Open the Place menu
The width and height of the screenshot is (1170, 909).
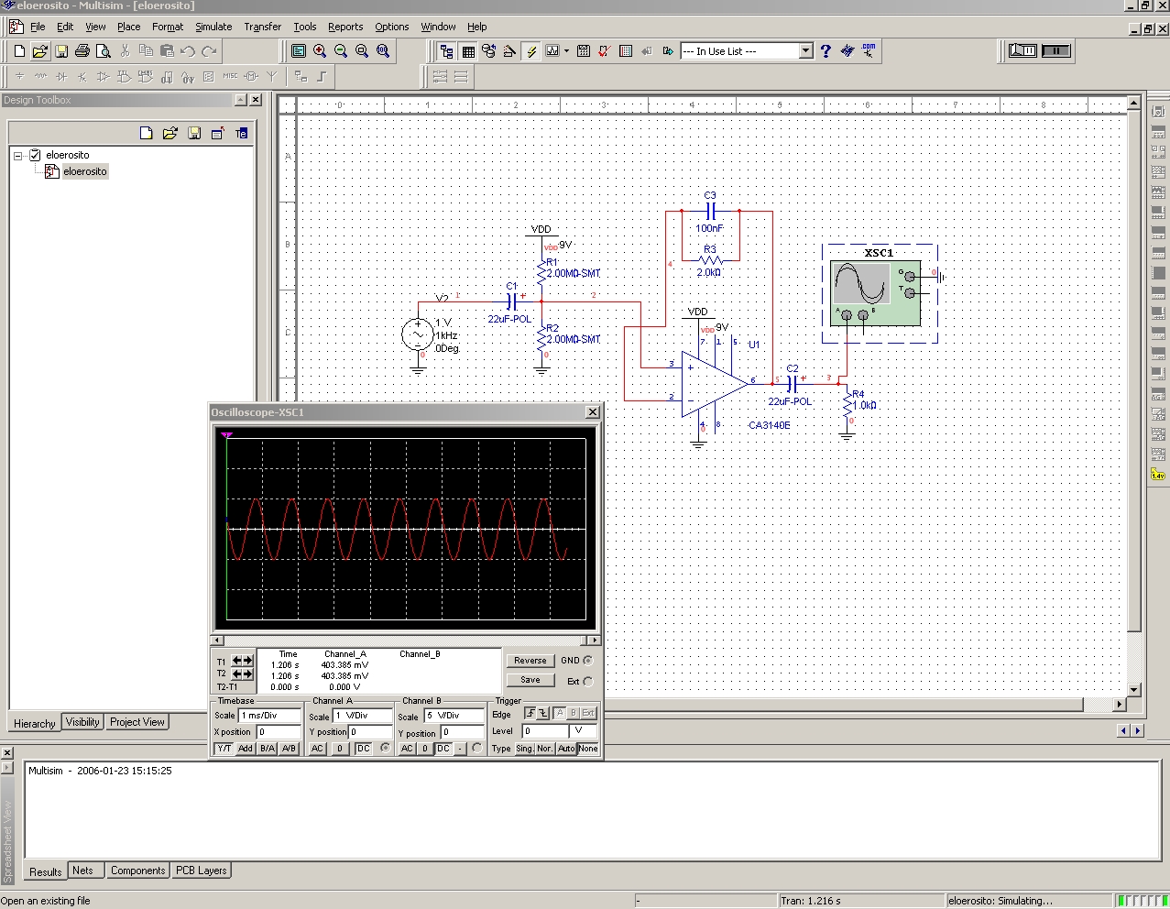[x=129, y=27]
